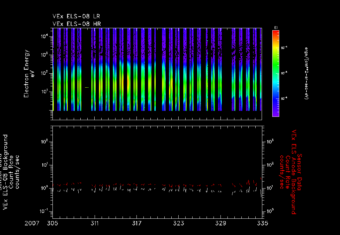The height and width of the screenshot is (235, 340).
Task: Select the red "Sensor Data" anode axis label
Action: pos(300,171)
